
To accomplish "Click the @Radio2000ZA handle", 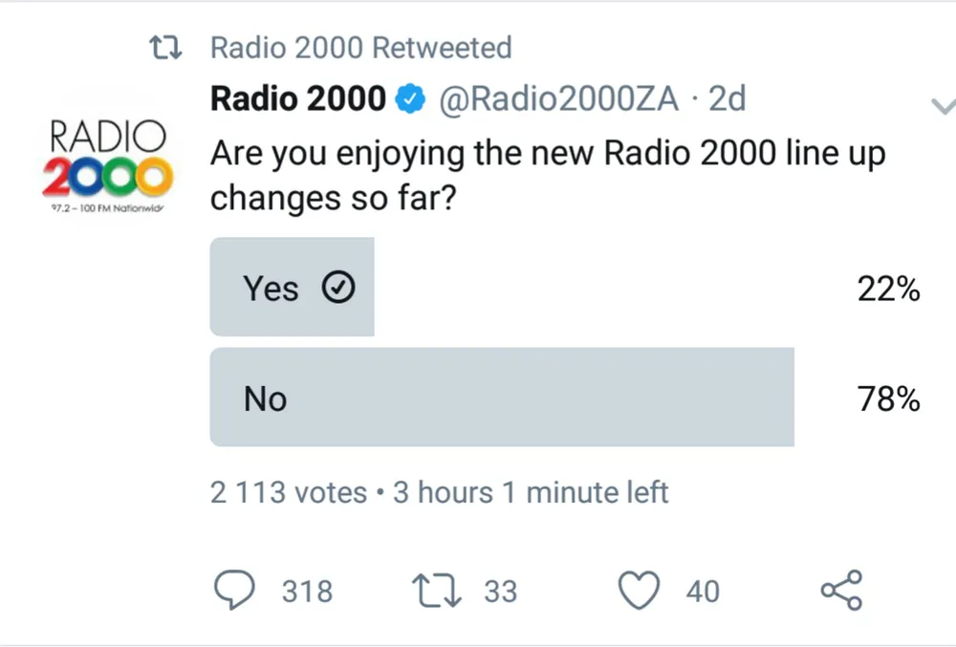I will pos(557,97).
